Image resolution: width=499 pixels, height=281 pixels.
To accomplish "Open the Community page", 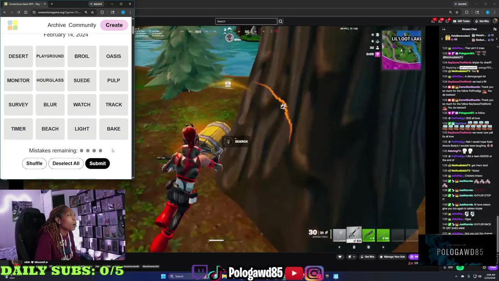I will click(x=82, y=25).
